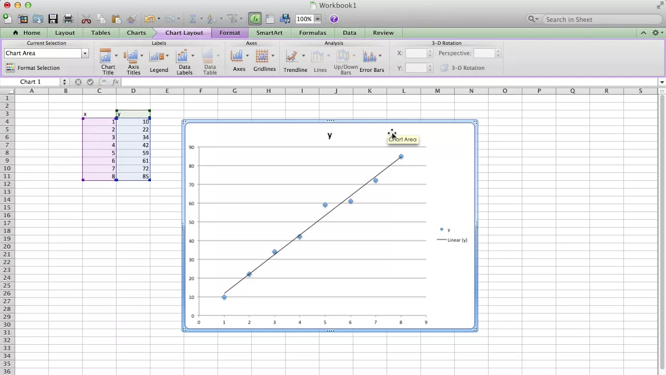Screen dimensions: 666x375
Task: Click the formula bar confirm checkmark
Action: click(x=90, y=82)
